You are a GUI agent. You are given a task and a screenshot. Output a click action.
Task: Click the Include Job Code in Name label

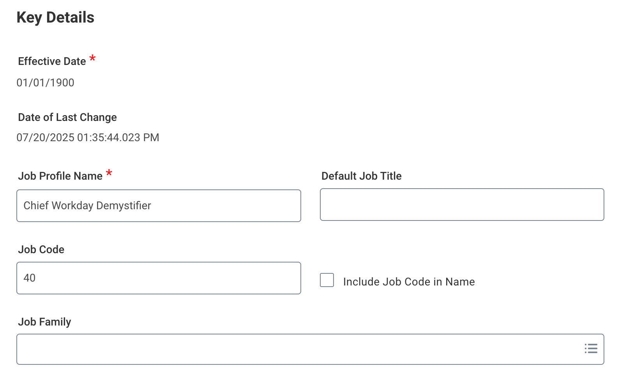click(409, 282)
